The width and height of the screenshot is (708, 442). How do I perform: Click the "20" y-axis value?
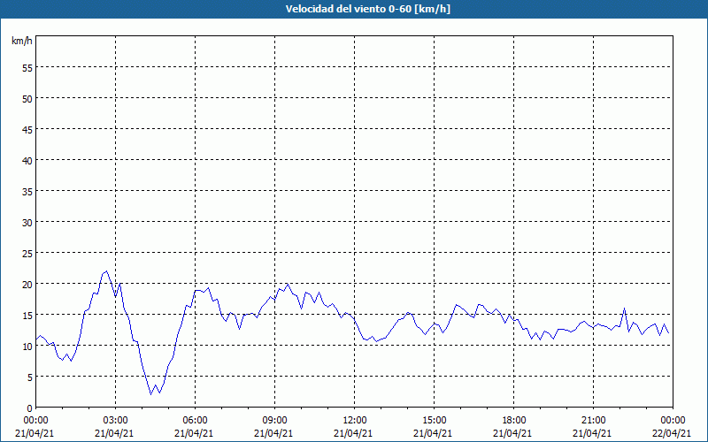click(x=27, y=284)
